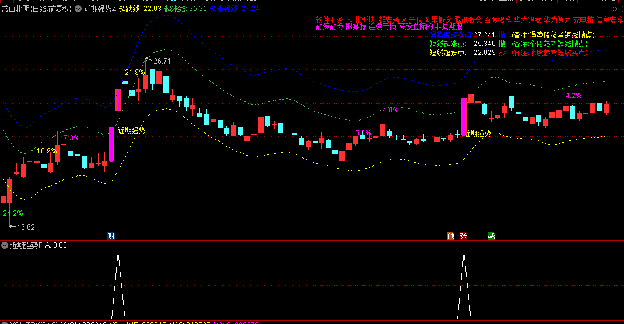
Task: Click the 非周期股 tag
Action: (448, 27)
